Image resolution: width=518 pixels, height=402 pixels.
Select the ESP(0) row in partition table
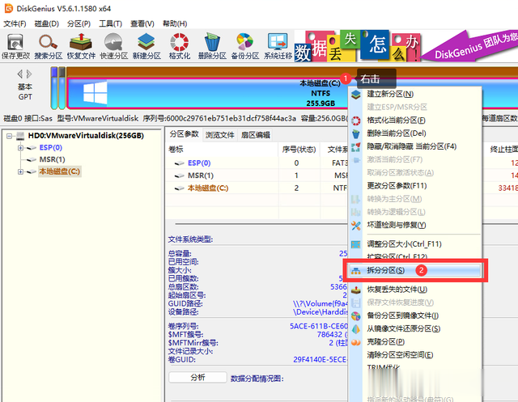257,163
